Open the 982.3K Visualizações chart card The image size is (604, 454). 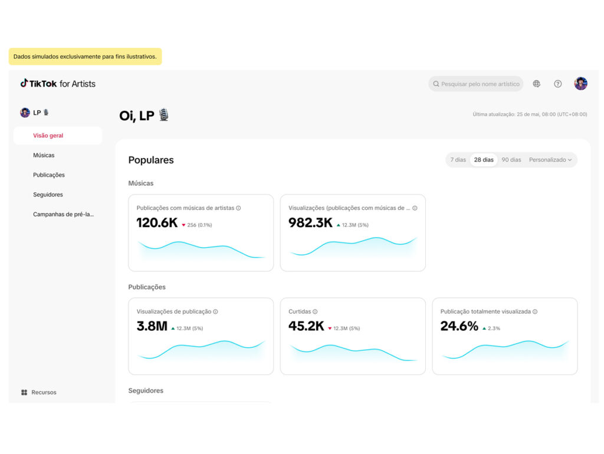[353, 232]
